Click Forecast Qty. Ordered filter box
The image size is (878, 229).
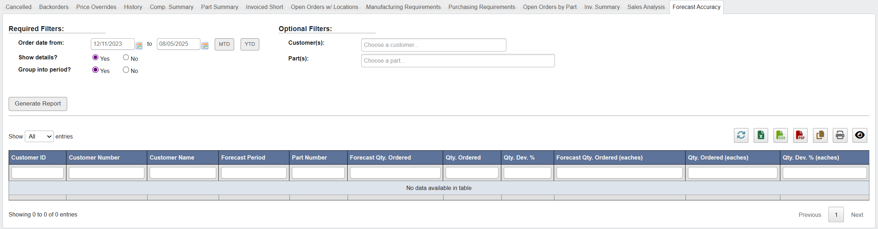tap(395, 173)
